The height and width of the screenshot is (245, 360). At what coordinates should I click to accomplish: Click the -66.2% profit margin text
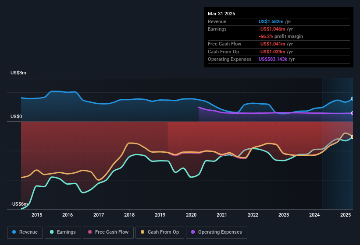[x=281, y=36]
